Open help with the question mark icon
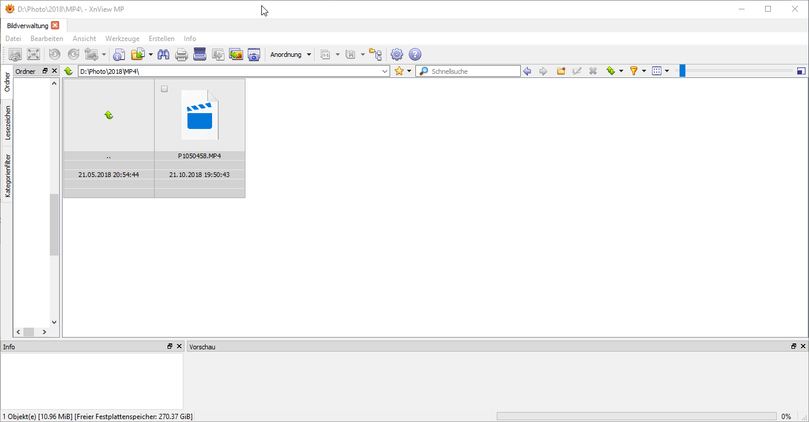 tap(415, 55)
